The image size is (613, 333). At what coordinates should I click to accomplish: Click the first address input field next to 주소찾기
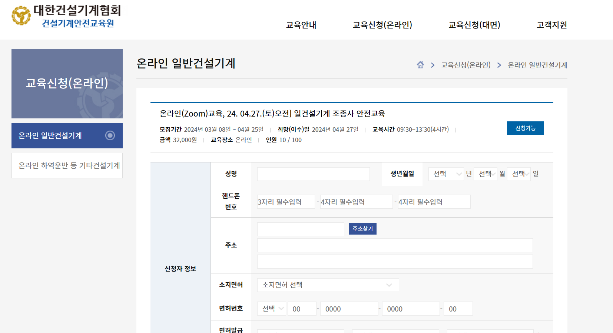300,229
